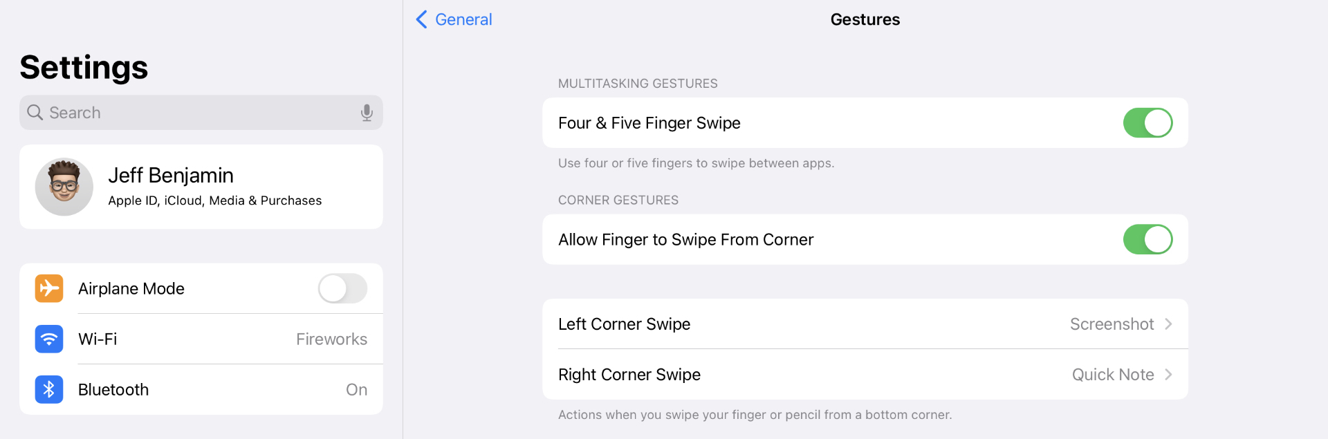
Task: Go back to General settings
Action: (x=463, y=19)
